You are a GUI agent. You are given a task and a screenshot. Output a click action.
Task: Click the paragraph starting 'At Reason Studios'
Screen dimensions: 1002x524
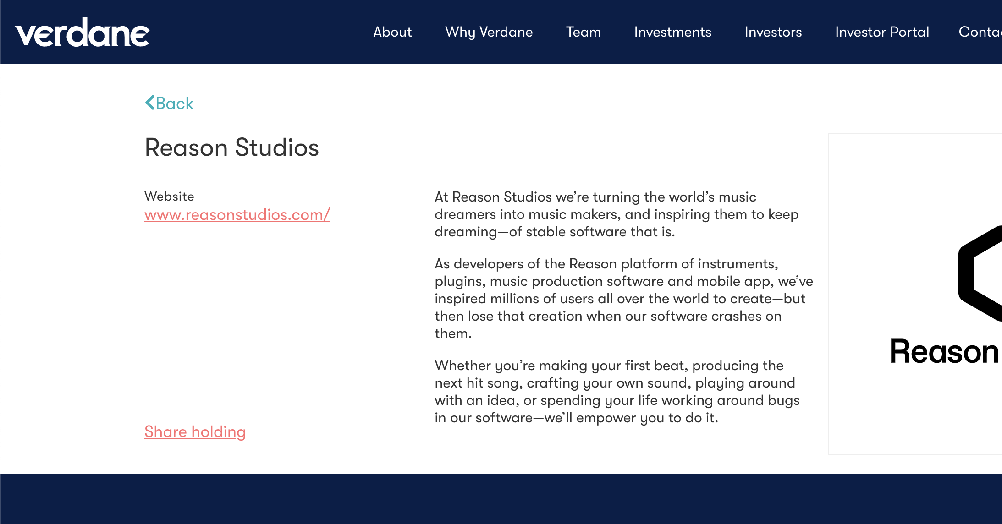[x=617, y=214]
